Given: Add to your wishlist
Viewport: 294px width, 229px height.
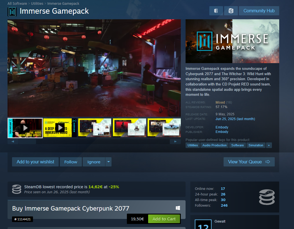Looking at the screenshot, I should [35, 162].
